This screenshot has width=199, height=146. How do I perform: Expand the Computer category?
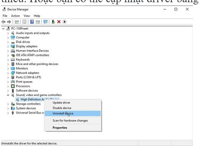[x=8, y=38]
